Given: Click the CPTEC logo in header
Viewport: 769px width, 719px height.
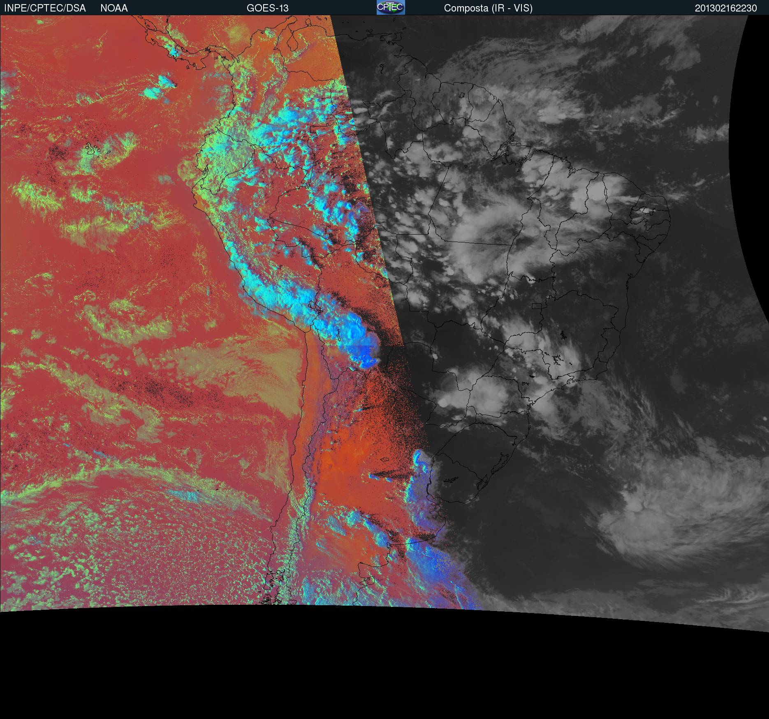Looking at the screenshot, I should click(x=391, y=7).
